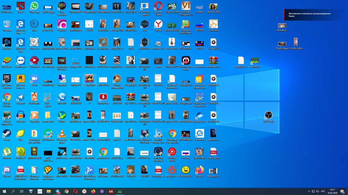This screenshot has height=195, width=348.
Task: Open taskbar search magnifier
Action: pos(13,191)
